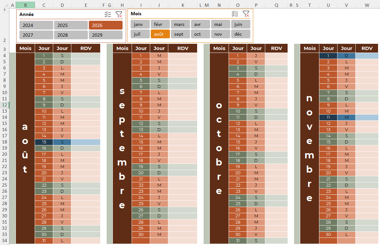Select year 2027 in the Année slicer

pos(36,35)
